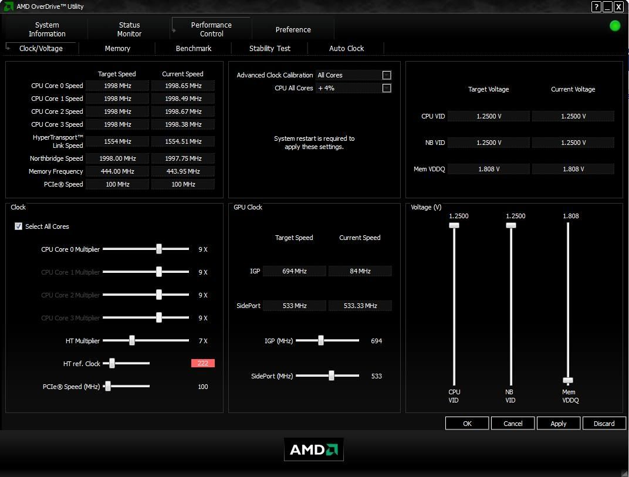Open the All Cores calibration dropdown
Screen dimensions: 629x477
(348, 75)
